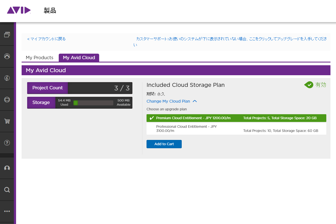
Task: Open the circled chevron sidebar icon
Action: (7, 56)
